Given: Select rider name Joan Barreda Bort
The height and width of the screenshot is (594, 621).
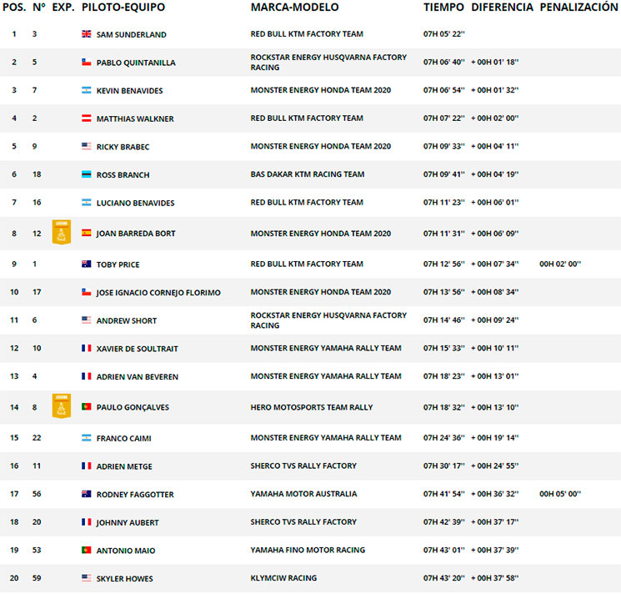Looking at the screenshot, I should click(136, 234).
